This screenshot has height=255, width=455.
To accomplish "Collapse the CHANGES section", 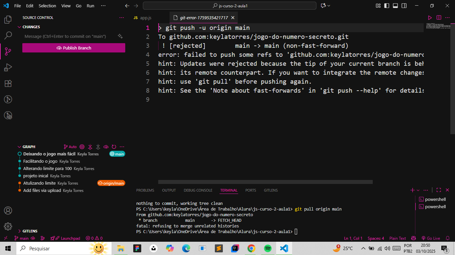I will coord(19,27).
